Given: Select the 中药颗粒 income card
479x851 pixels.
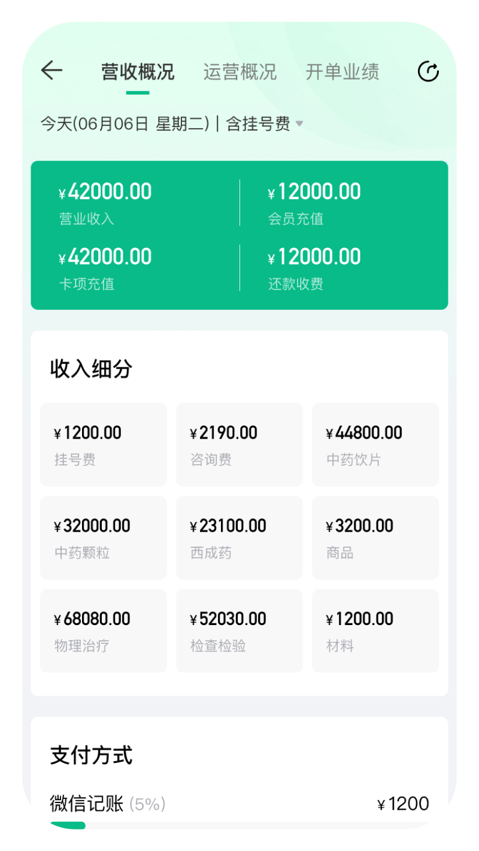Looking at the screenshot, I should [104, 537].
